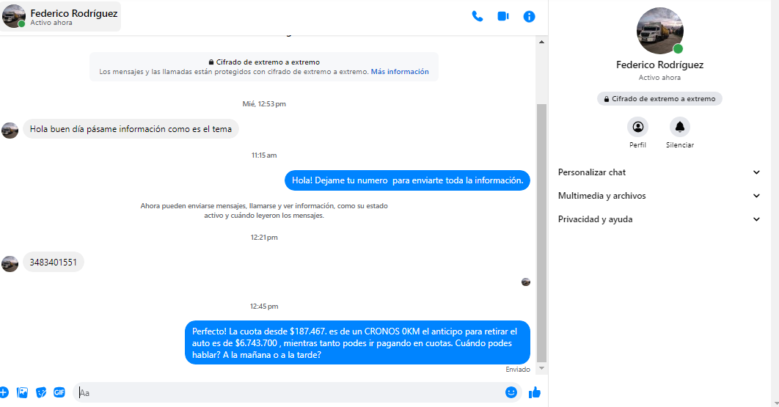This screenshot has height=407, width=779.
Task: Click the large profile picture in sidebar
Action: [659, 31]
